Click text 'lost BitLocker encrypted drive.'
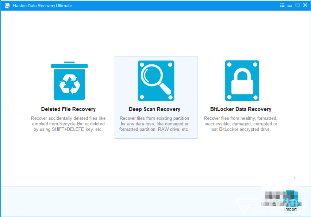Viewport: 311px width, 217px height. coord(241,129)
